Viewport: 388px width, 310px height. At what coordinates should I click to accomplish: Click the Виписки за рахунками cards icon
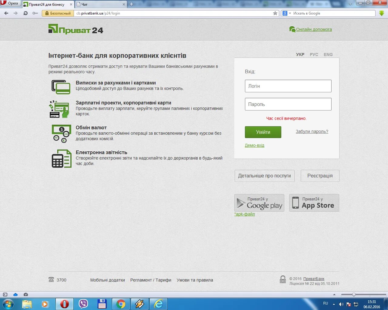pyautogui.click(x=61, y=87)
